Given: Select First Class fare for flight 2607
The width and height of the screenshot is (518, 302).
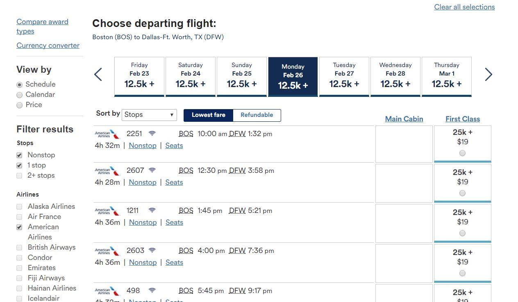Looking at the screenshot, I should coord(462,193).
